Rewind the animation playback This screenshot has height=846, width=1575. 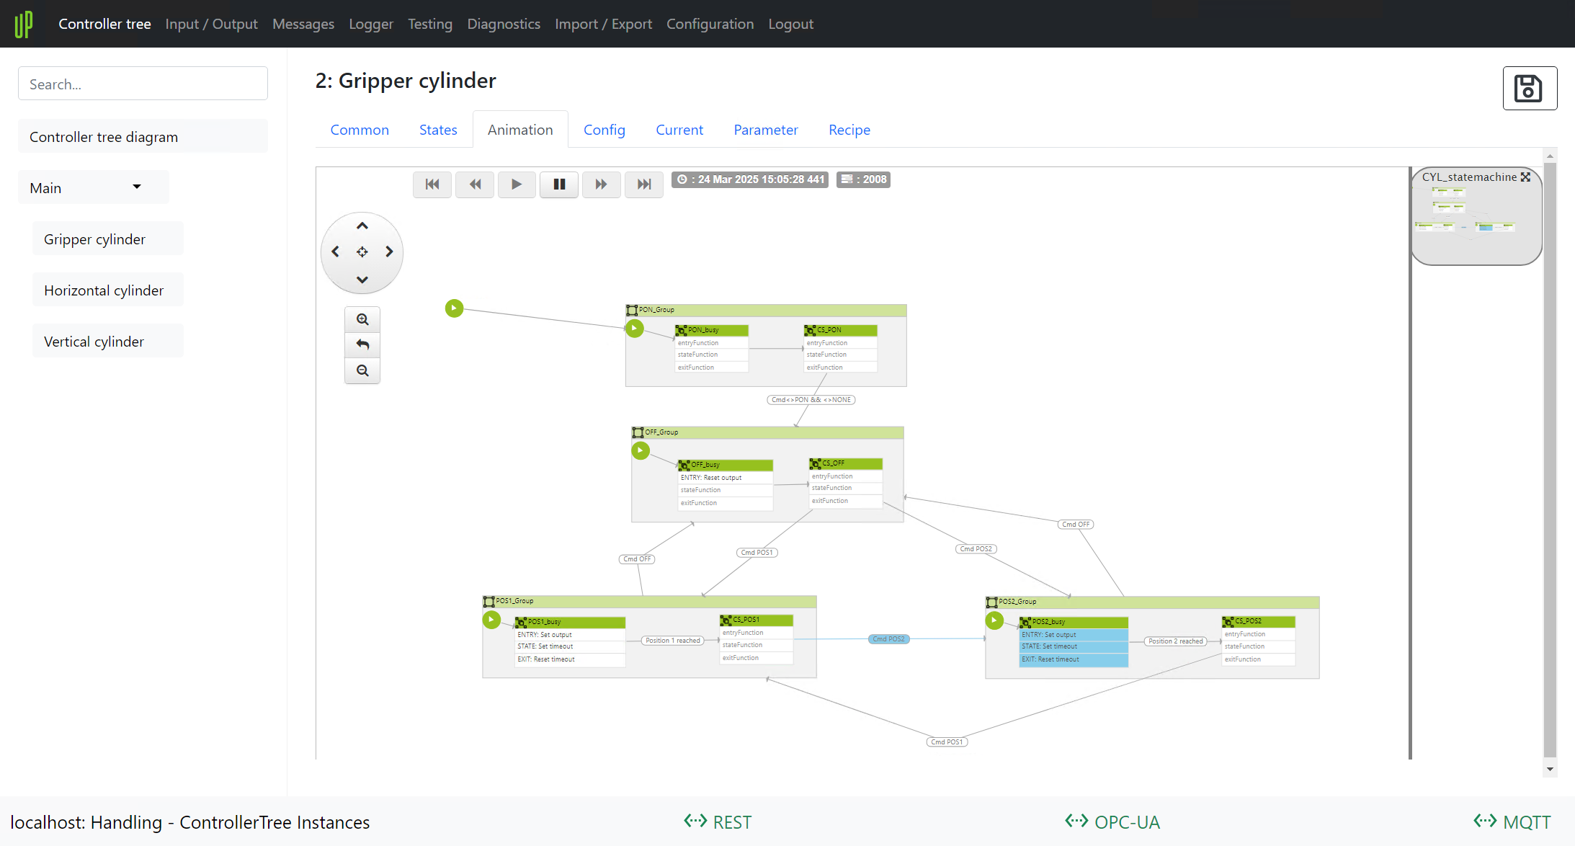475,184
